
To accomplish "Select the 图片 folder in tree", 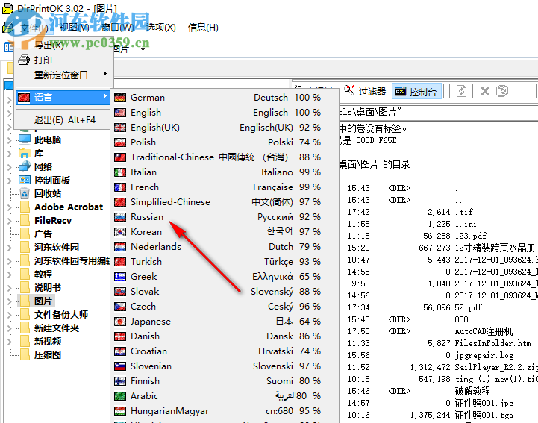I will tap(43, 301).
